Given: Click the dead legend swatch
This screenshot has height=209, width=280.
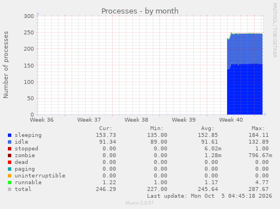Looking at the screenshot, I should (x=10, y=162).
